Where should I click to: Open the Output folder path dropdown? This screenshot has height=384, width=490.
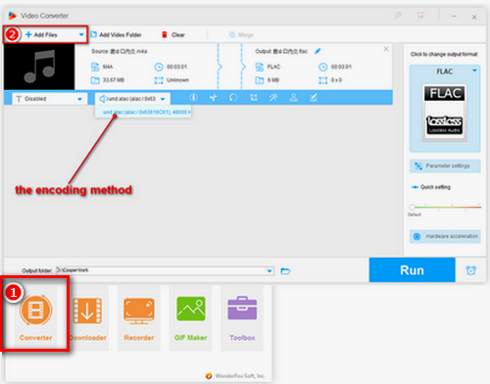click(269, 270)
